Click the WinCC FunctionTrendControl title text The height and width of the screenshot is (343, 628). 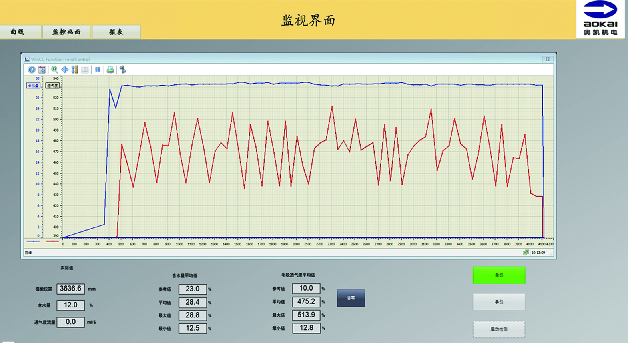[60, 59]
